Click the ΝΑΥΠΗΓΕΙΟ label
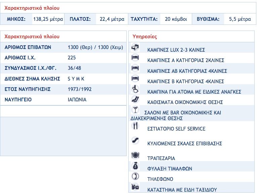The height and width of the screenshot is (196, 257). [18, 100]
